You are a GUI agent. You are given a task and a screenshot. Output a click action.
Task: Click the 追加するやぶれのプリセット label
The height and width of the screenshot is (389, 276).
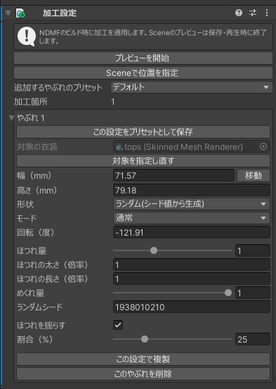coord(58,87)
